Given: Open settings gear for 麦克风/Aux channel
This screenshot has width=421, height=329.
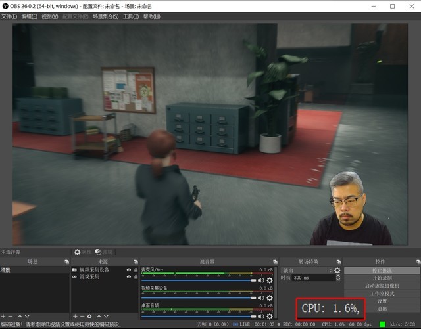Looking at the screenshot, I should (270, 280).
